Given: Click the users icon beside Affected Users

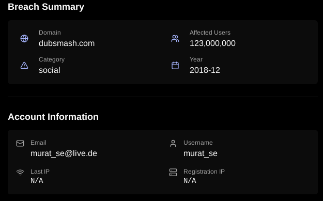Looking at the screenshot, I should click(175, 39).
